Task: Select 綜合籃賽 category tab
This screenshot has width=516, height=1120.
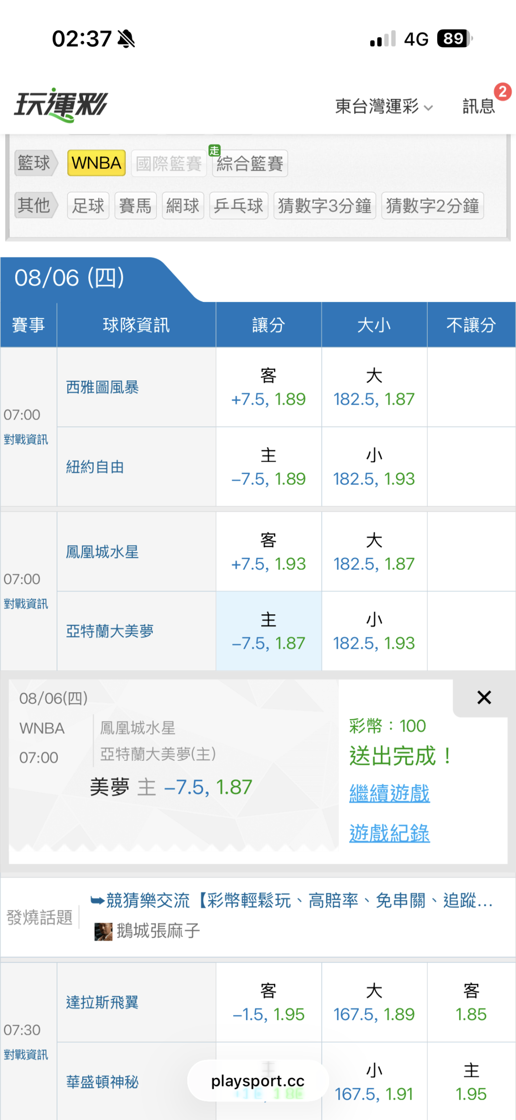Action: tap(250, 164)
